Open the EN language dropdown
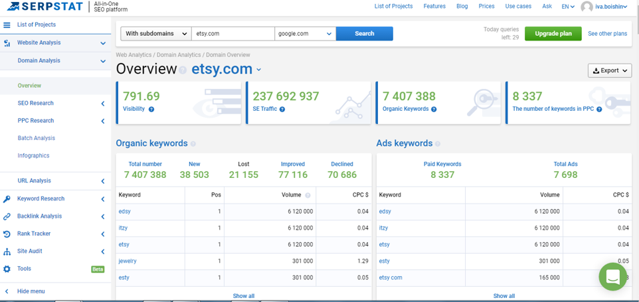639x302 pixels. (x=568, y=7)
